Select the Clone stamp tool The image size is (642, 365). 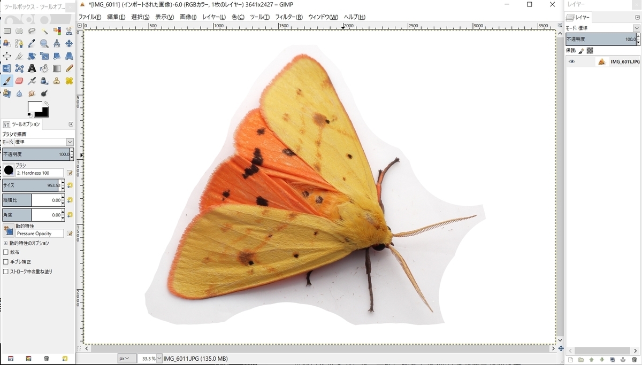pyautogui.click(x=57, y=81)
